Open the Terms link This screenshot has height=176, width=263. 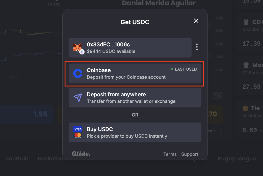(170, 154)
